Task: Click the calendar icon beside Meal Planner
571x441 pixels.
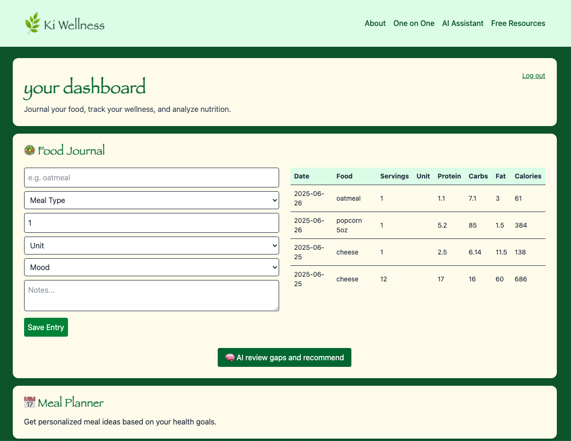Action: coord(29,402)
